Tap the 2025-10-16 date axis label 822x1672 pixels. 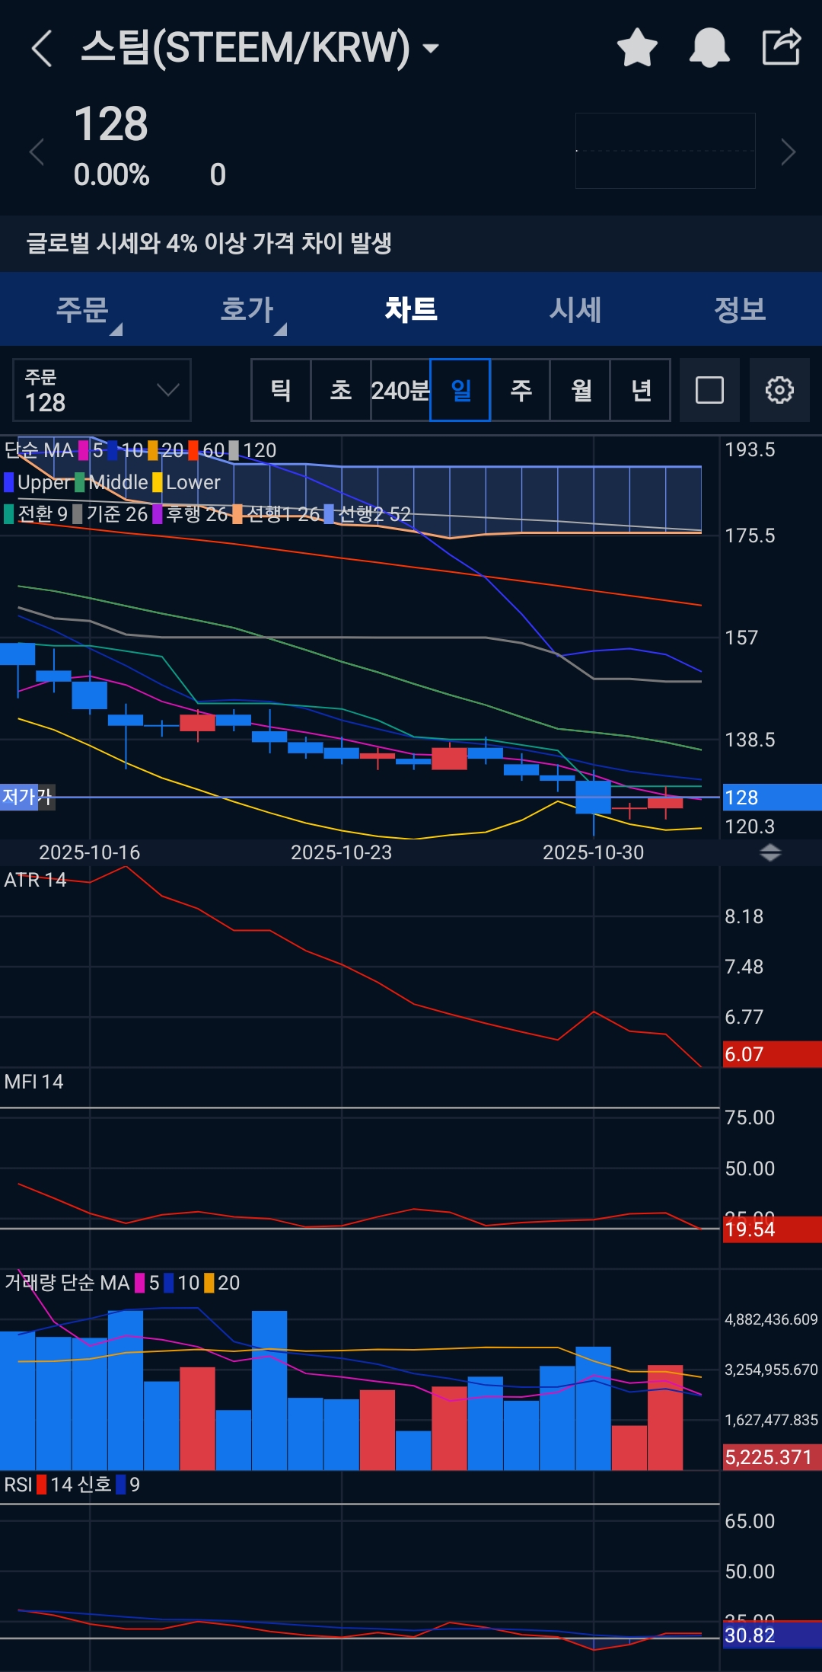point(89,852)
